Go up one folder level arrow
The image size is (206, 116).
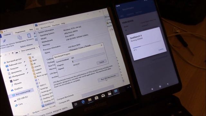(13, 53)
